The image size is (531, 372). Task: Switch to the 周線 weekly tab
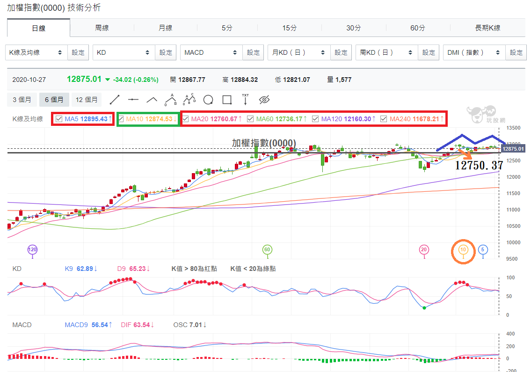pos(102,28)
